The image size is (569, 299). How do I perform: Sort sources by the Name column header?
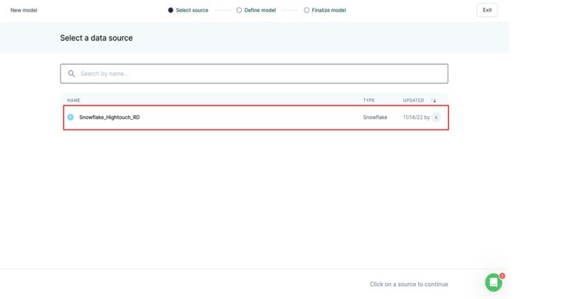[74, 100]
